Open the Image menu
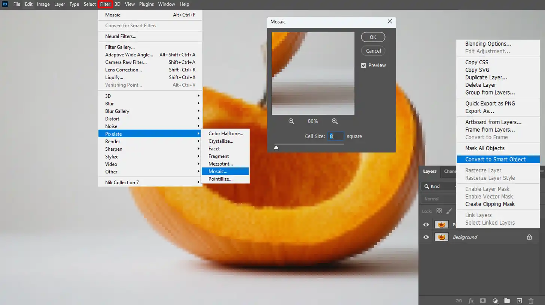Image resolution: width=545 pixels, height=305 pixels. (43, 4)
